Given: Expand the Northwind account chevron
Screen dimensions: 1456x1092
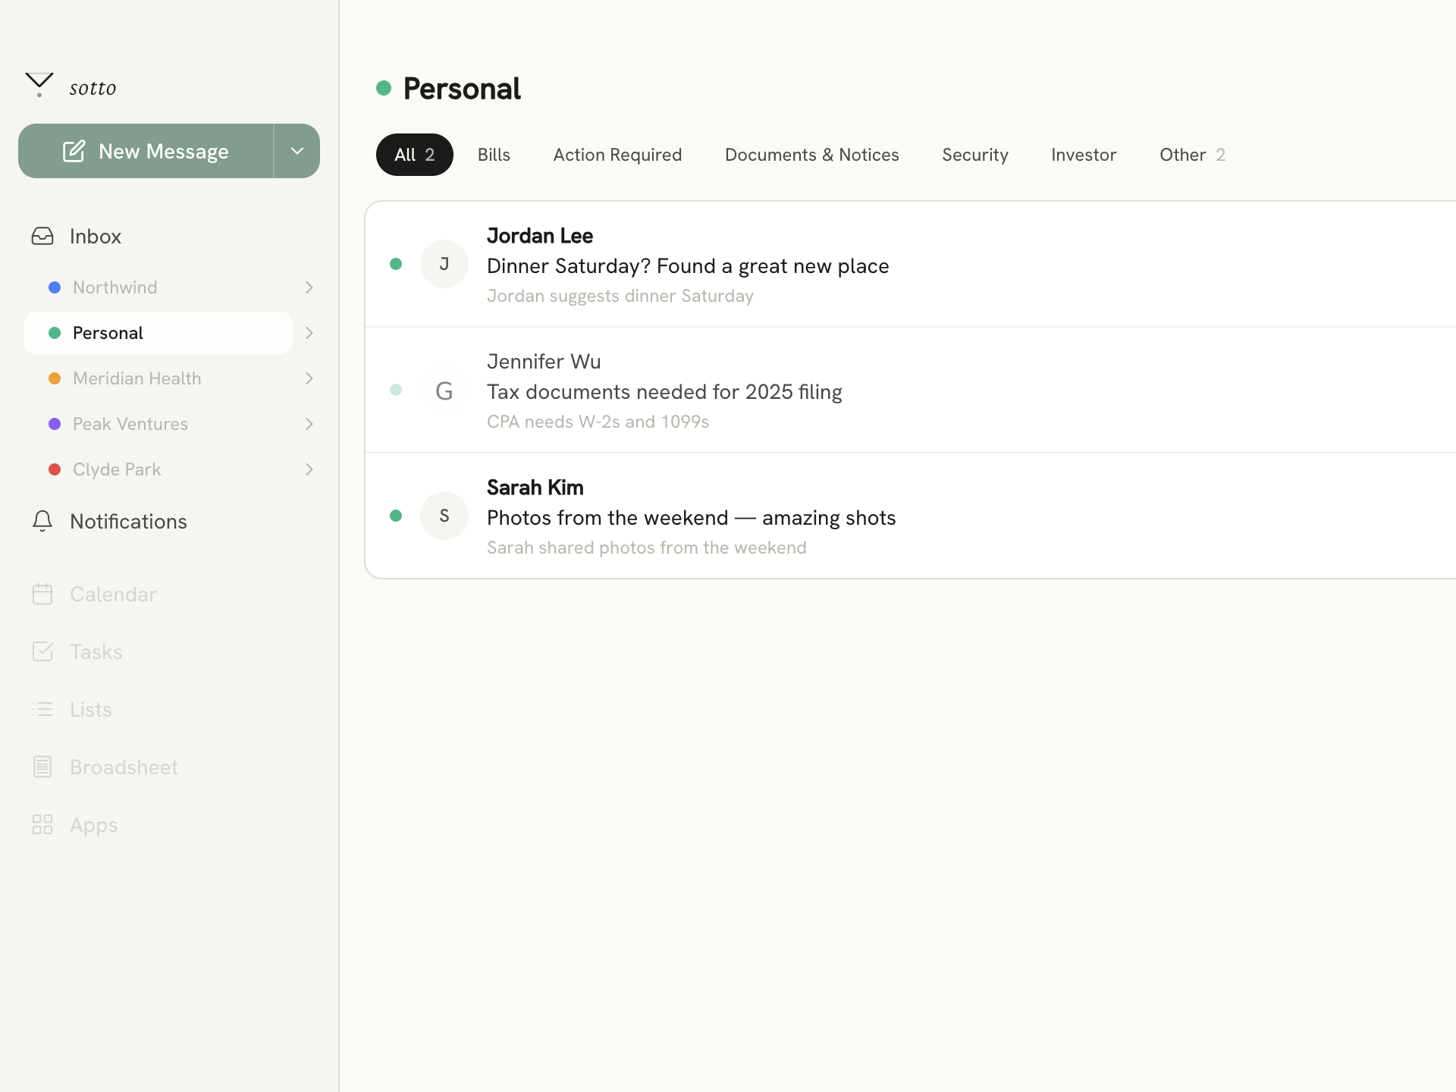Looking at the screenshot, I should [x=309, y=287].
